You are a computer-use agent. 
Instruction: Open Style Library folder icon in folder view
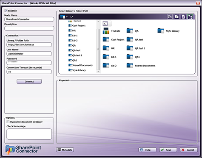pyautogui.click(x=161, y=31)
